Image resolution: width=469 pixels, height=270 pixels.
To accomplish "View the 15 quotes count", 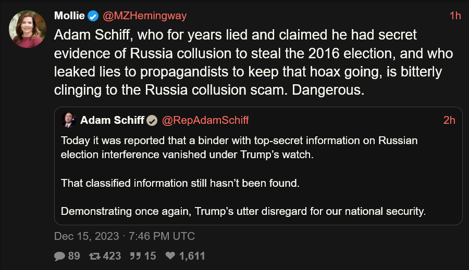I will tap(150, 256).
